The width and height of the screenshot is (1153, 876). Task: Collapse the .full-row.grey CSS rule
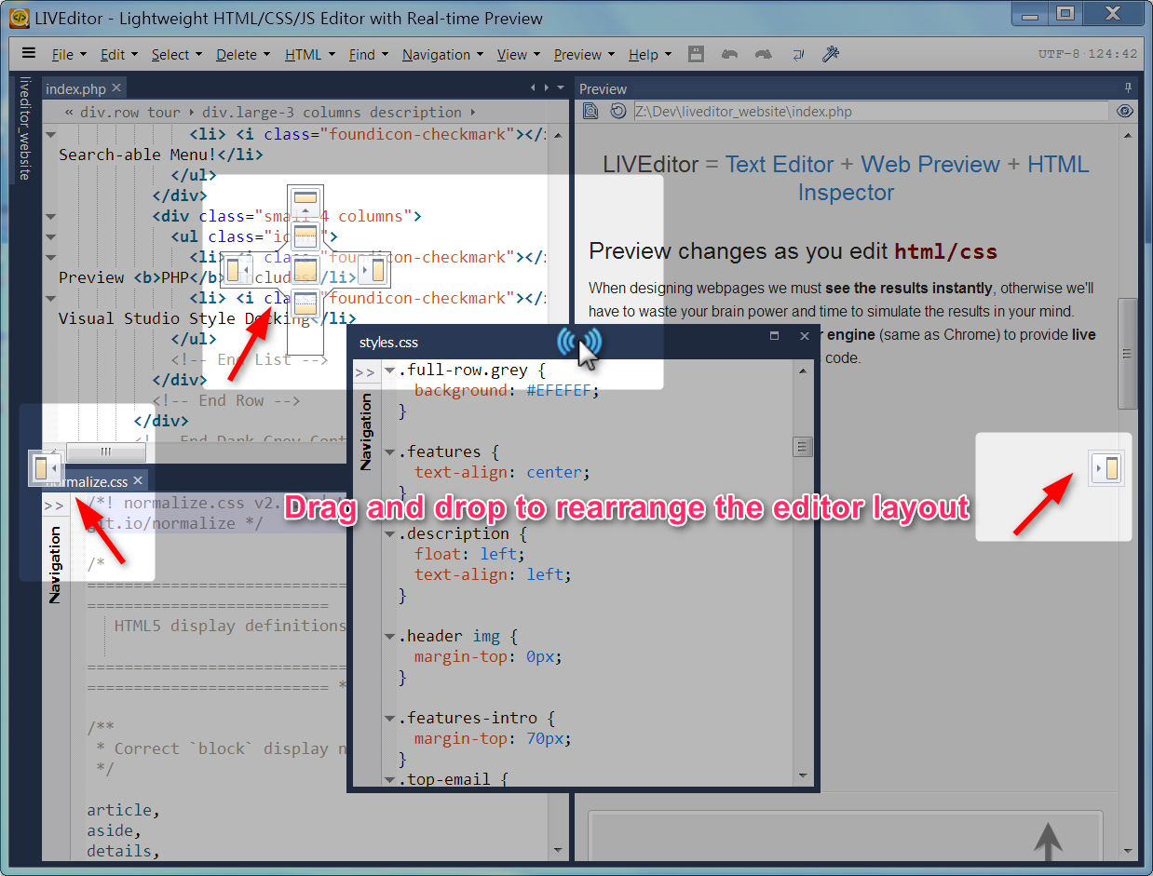tap(390, 371)
